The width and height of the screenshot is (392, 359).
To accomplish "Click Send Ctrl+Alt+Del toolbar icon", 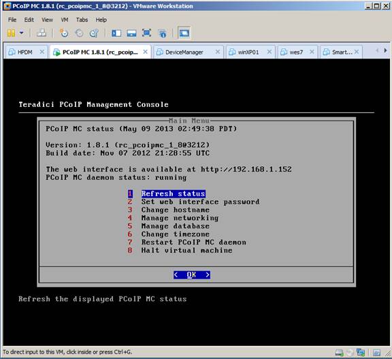I will click(42, 33).
